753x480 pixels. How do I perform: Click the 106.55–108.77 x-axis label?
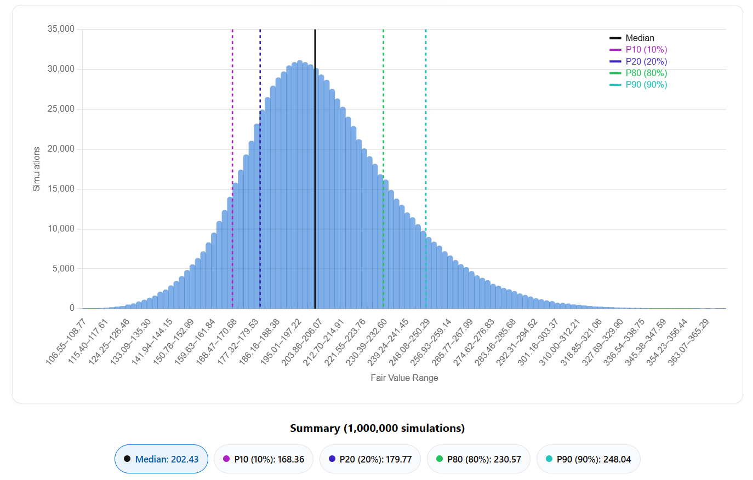pos(66,342)
